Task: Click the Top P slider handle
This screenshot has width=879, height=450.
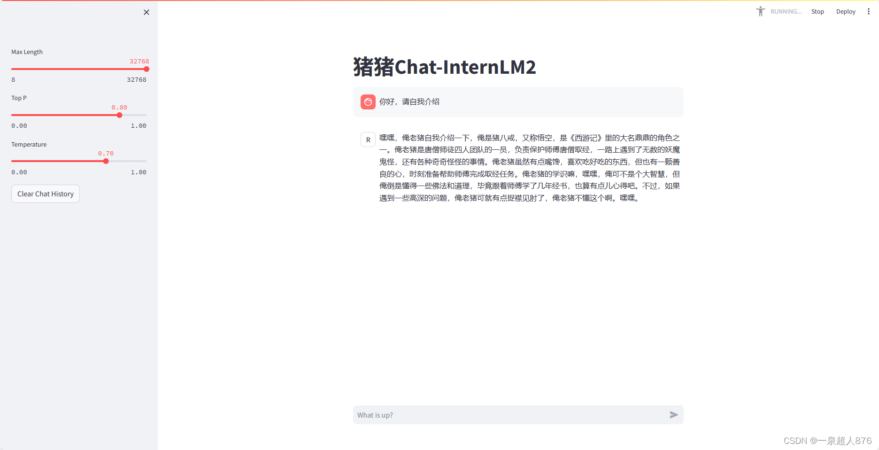Action: pyautogui.click(x=119, y=115)
